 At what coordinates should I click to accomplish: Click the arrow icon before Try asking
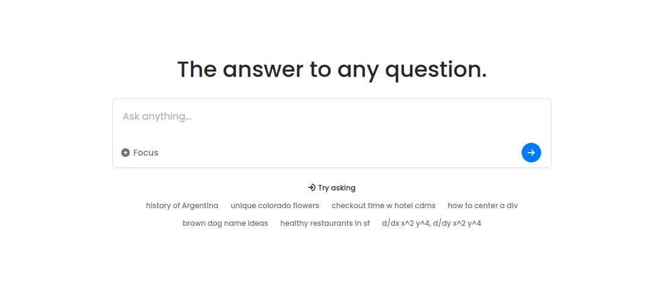(311, 188)
